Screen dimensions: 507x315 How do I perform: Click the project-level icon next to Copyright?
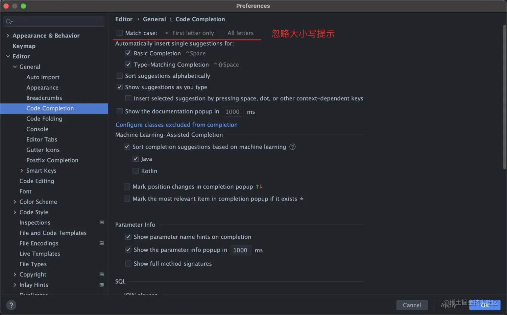click(x=101, y=274)
